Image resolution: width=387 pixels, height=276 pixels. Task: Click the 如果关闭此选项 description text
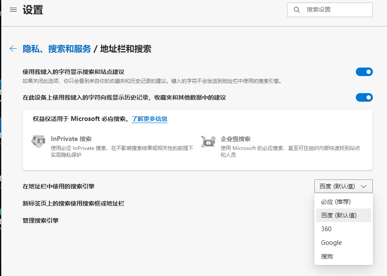152,81
